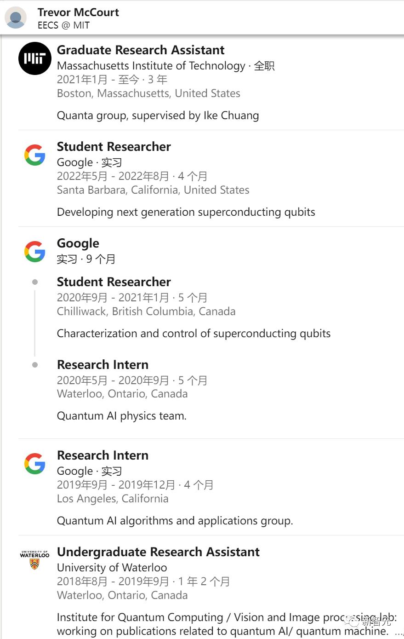Viewport: 404px width, 639px height.
Task: Open the MIT logo beside Graduate Research Assistant
Action: pyautogui.click(x=35, y=58)
